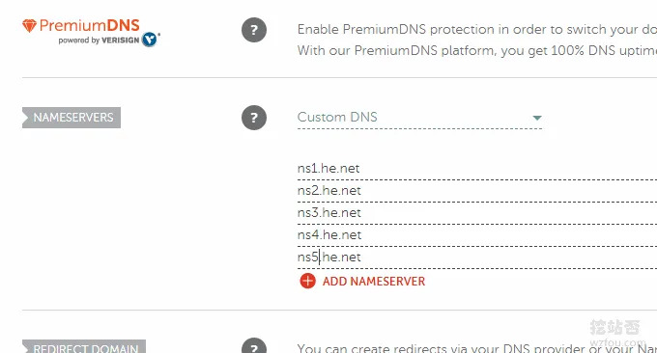Click the ADD NAMESERVER text link

tap(374, 282)
